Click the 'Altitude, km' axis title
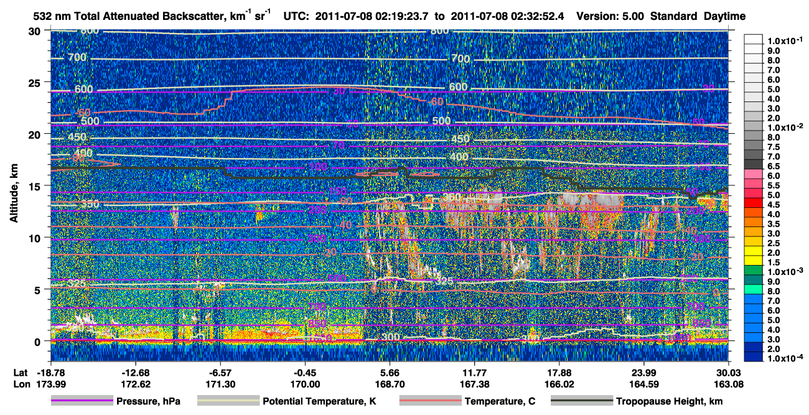809x415 pixels. tap(14, 193)
